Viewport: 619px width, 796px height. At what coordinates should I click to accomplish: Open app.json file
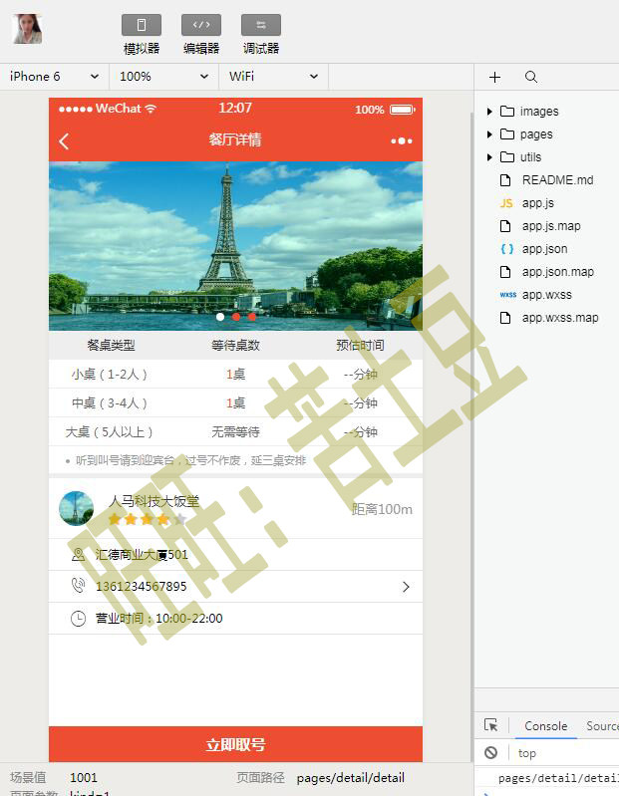[545, 249]
